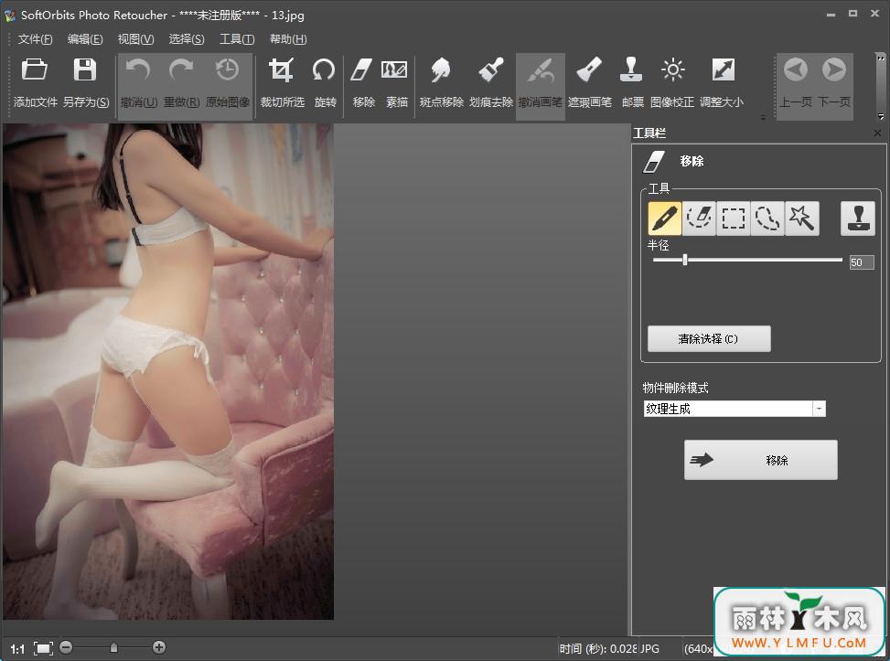This screenshot has height=661, width=890.
Task: Select the rectangular selection tool
Action: [733, 218]
